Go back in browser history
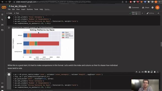162x91 pixels. coord(3,2)
